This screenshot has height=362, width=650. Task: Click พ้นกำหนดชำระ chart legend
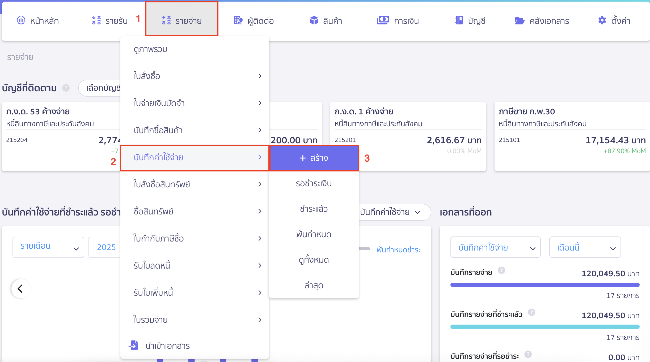tap(398, 250)
